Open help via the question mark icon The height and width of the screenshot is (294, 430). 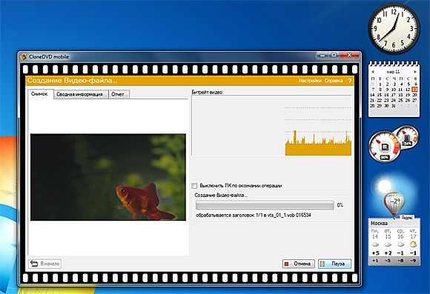[x=349, y=81]
